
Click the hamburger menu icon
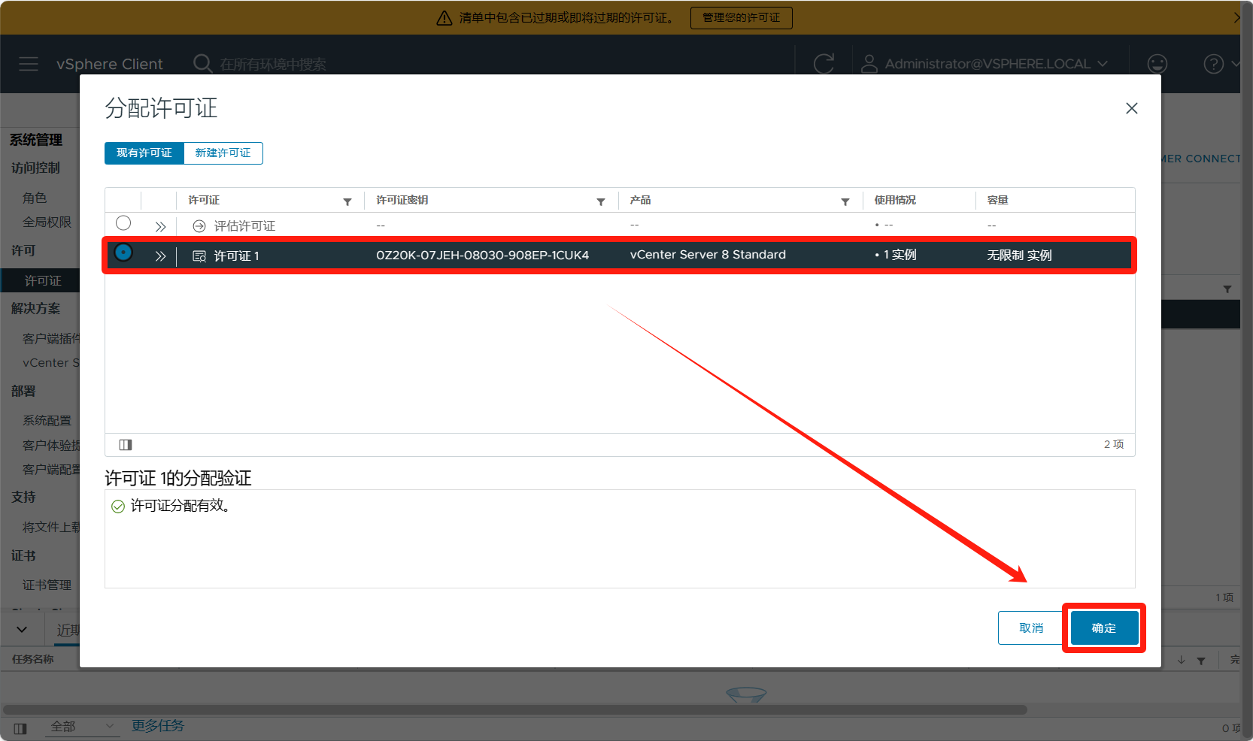coord(29,64)
